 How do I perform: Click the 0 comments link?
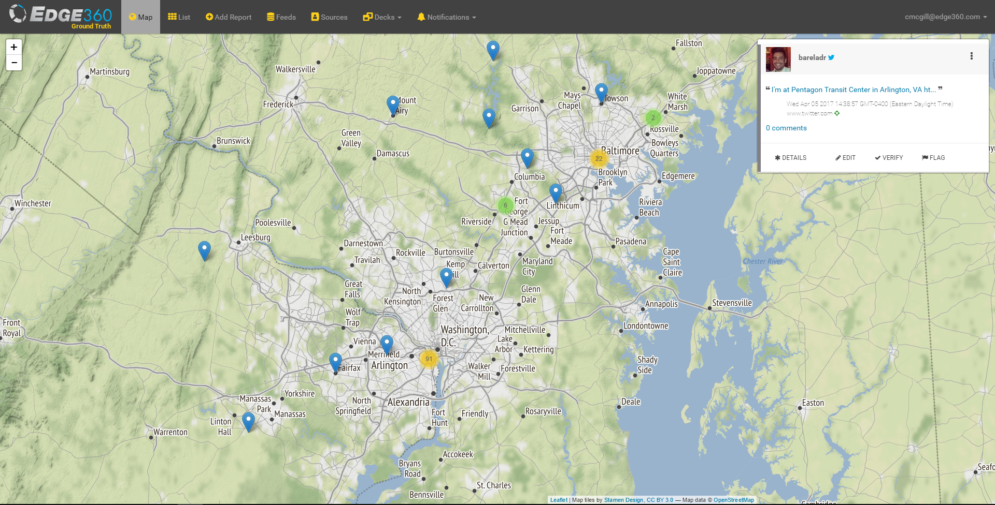pyautogui.click(x=786, y=128)
